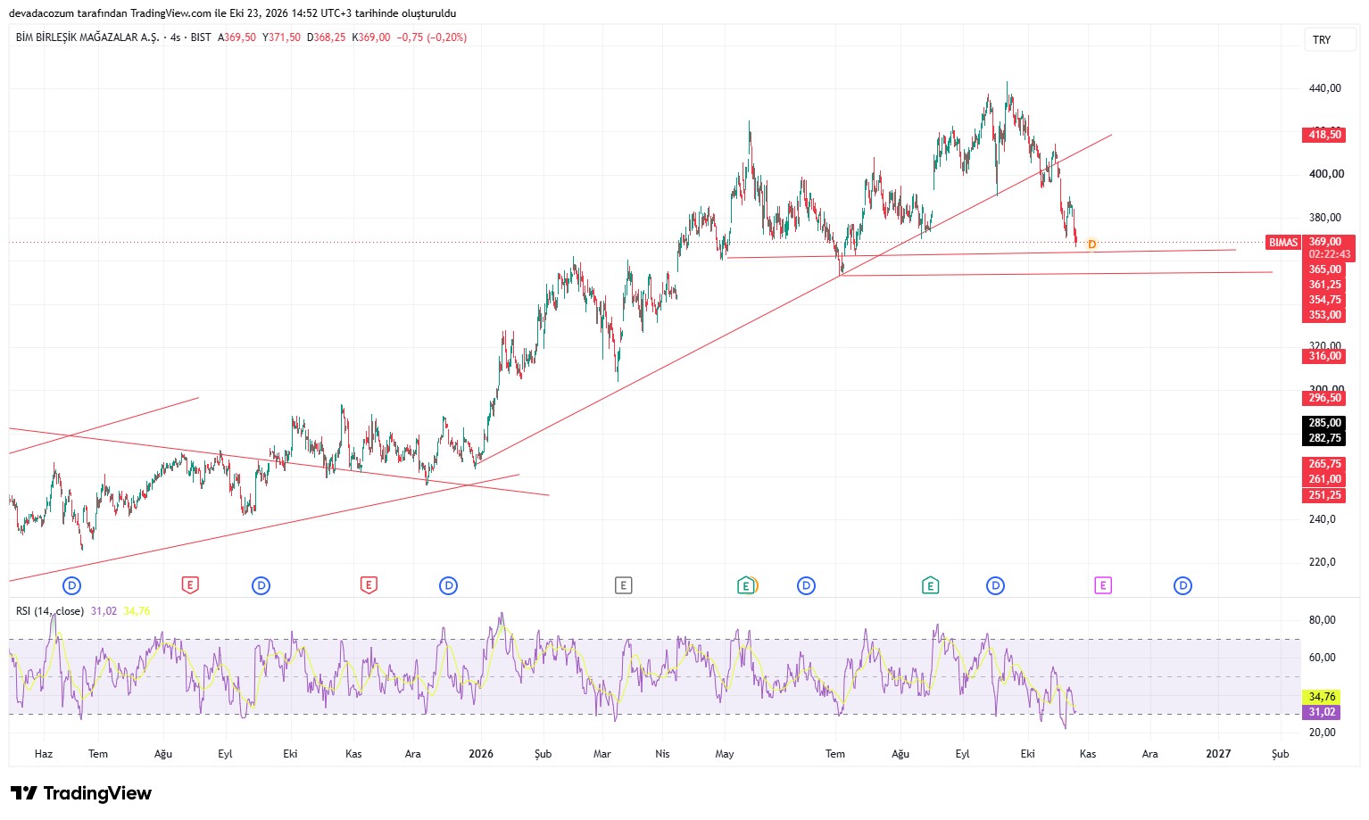
Task: Click the black 285,00 price label
Action: tap(1324, 423)
